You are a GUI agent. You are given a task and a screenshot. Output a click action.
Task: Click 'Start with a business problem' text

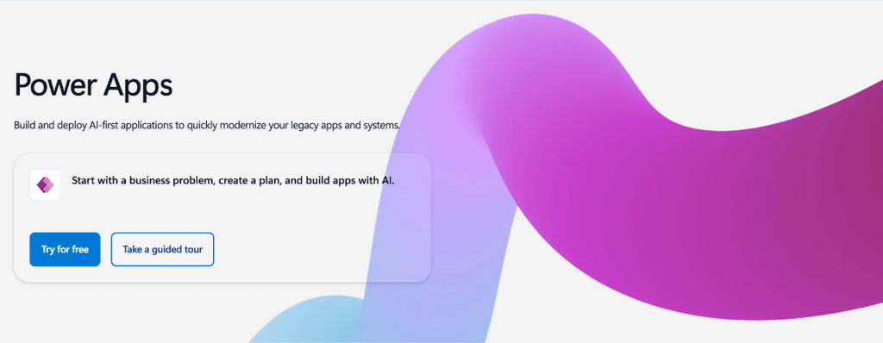pos(234,181)
